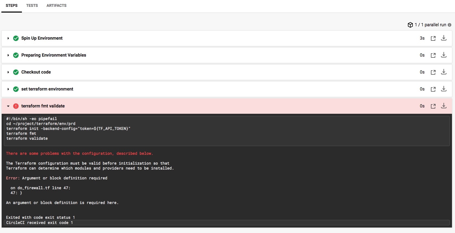Click the parallel run info icon
This screenshot has height=233, width=455.
pos(450,25)
